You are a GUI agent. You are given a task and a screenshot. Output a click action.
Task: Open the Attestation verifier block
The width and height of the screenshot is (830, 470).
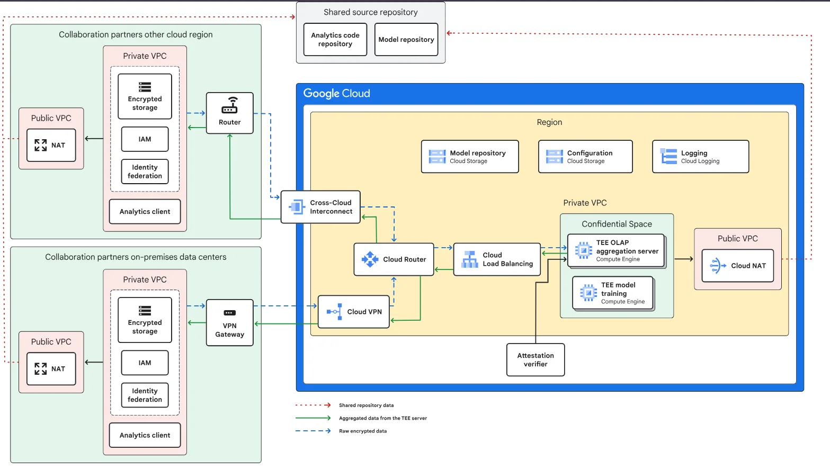pos(535,359)
